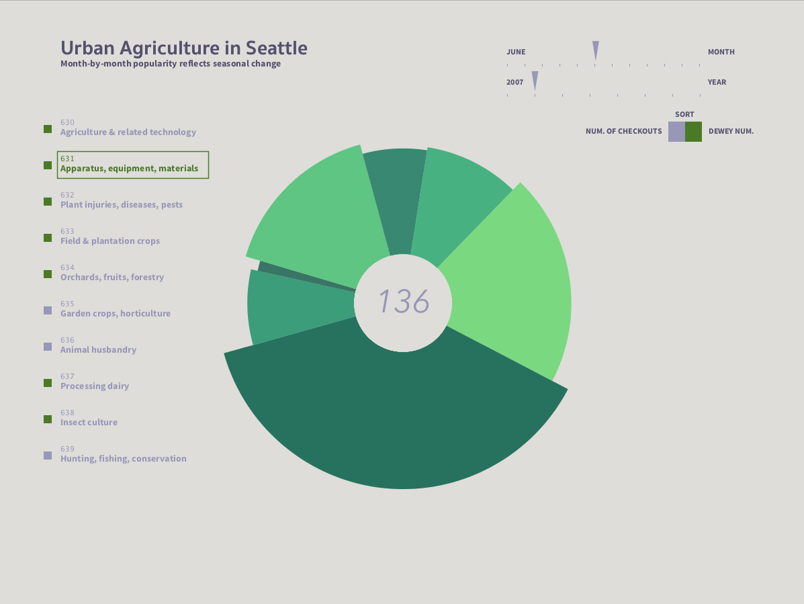Click the 637 Processing dairy square icon
804x604 pixels.
tap(48, 383)
